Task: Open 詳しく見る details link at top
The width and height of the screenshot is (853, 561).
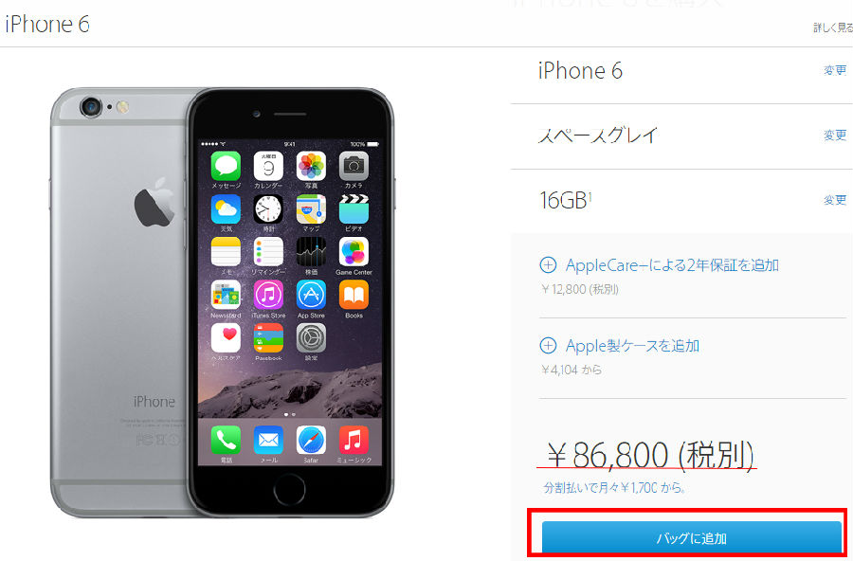Action: click(x=833, y=27)
